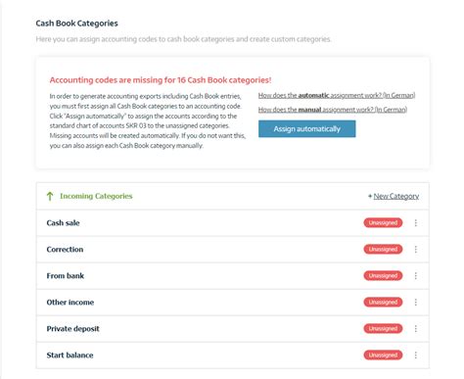The width and height of the screenshot is (464, 379).
Task: Open three-dot menu for Correction
Action: (x=416, y=250)
